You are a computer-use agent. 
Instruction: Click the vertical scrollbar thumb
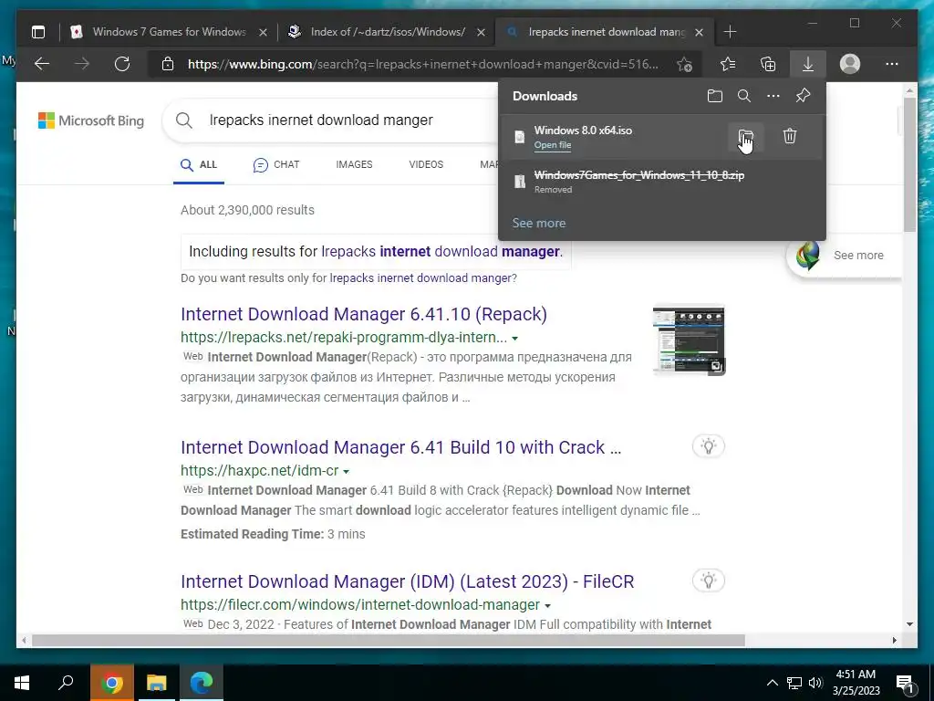[x=909, y=164]
